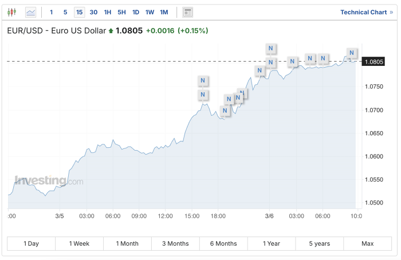Click the 1.0805 current price label
The image size is (401, 260).
point(374,62)
